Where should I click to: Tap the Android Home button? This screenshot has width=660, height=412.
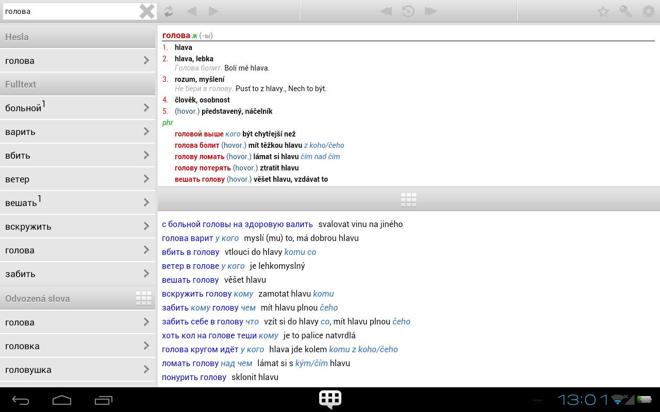click(x=62, y=400)
